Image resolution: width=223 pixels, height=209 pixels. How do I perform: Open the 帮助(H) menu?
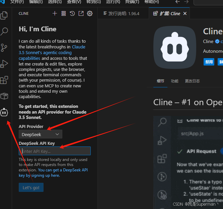(x=152, y=2)
